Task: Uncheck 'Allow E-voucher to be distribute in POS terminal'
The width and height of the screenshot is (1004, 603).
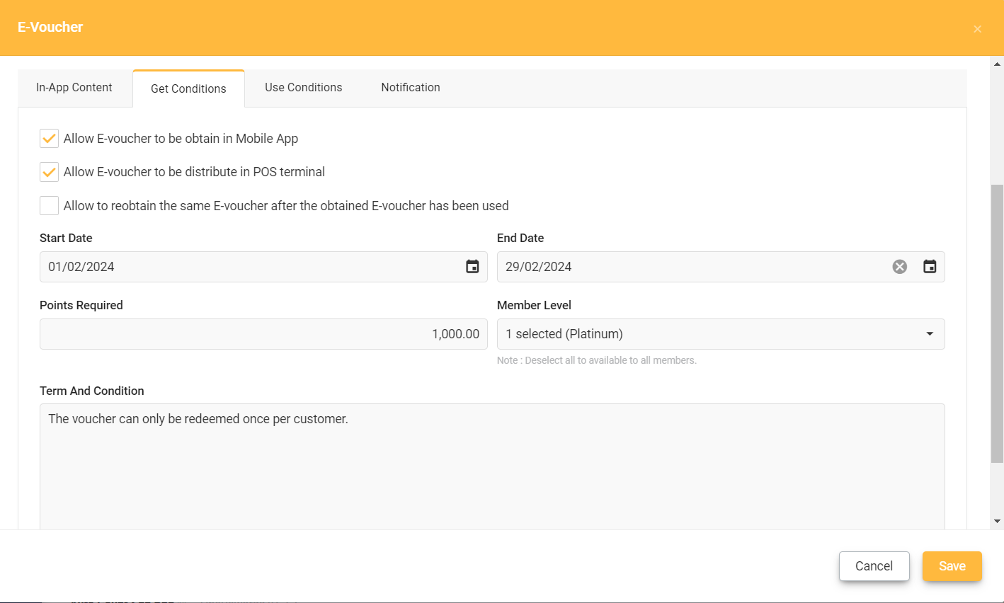Action: [49, 171]
